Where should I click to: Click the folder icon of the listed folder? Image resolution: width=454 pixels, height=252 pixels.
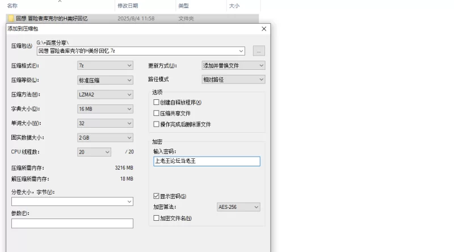(11, 19)
